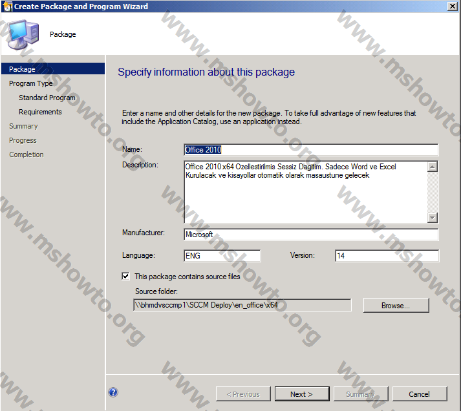Cancel the wizard
Viewport: 461px width, 411px height.
coord(420,394)
